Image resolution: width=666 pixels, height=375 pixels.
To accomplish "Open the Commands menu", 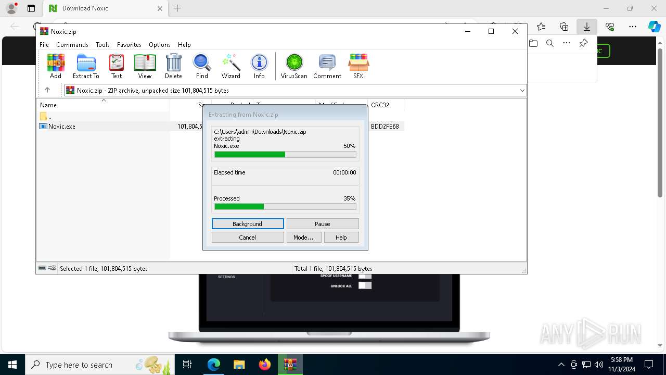I will [72, 45].
